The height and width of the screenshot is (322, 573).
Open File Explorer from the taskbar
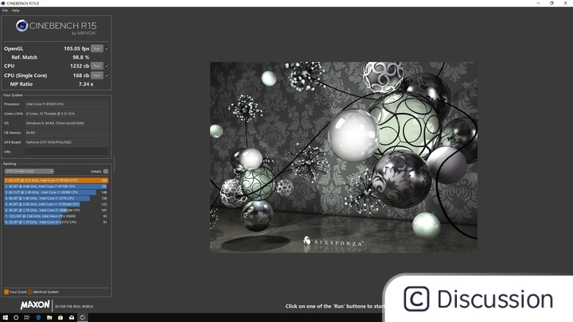[49, 317]
